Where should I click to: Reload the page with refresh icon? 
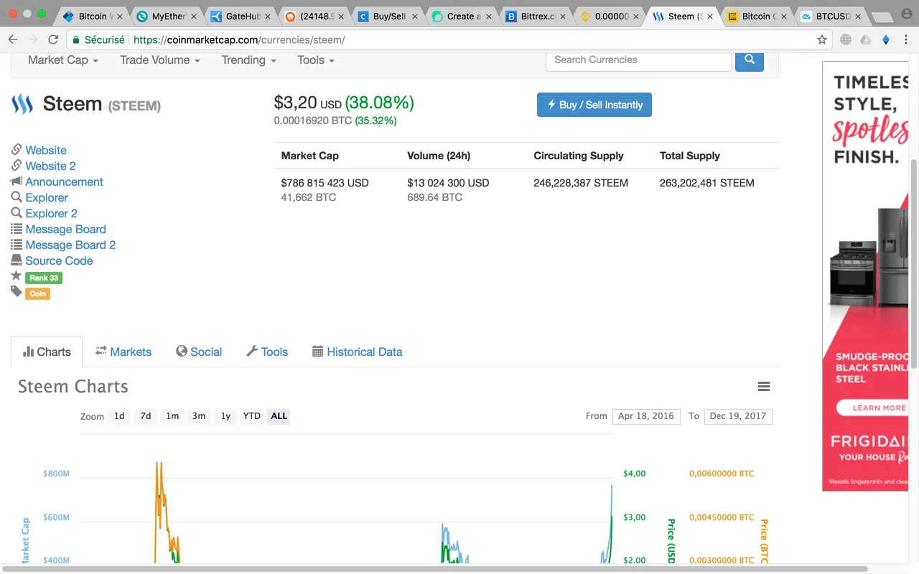[x=53, y=40]
